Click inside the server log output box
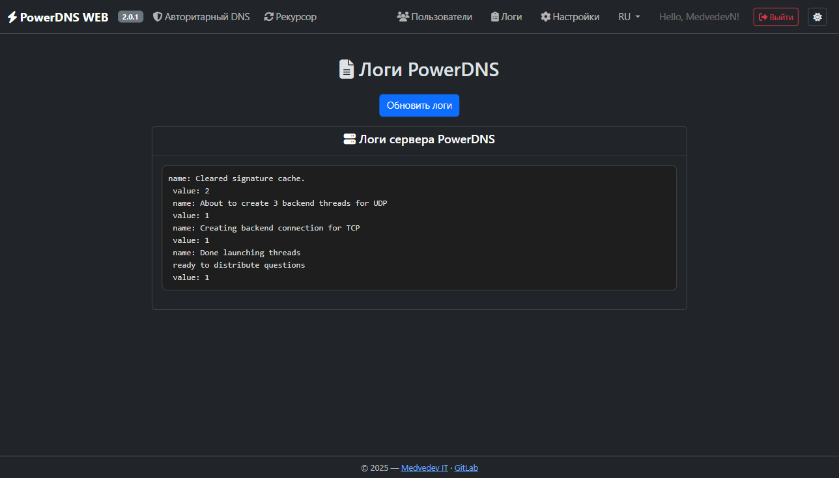 coord(419,228)
